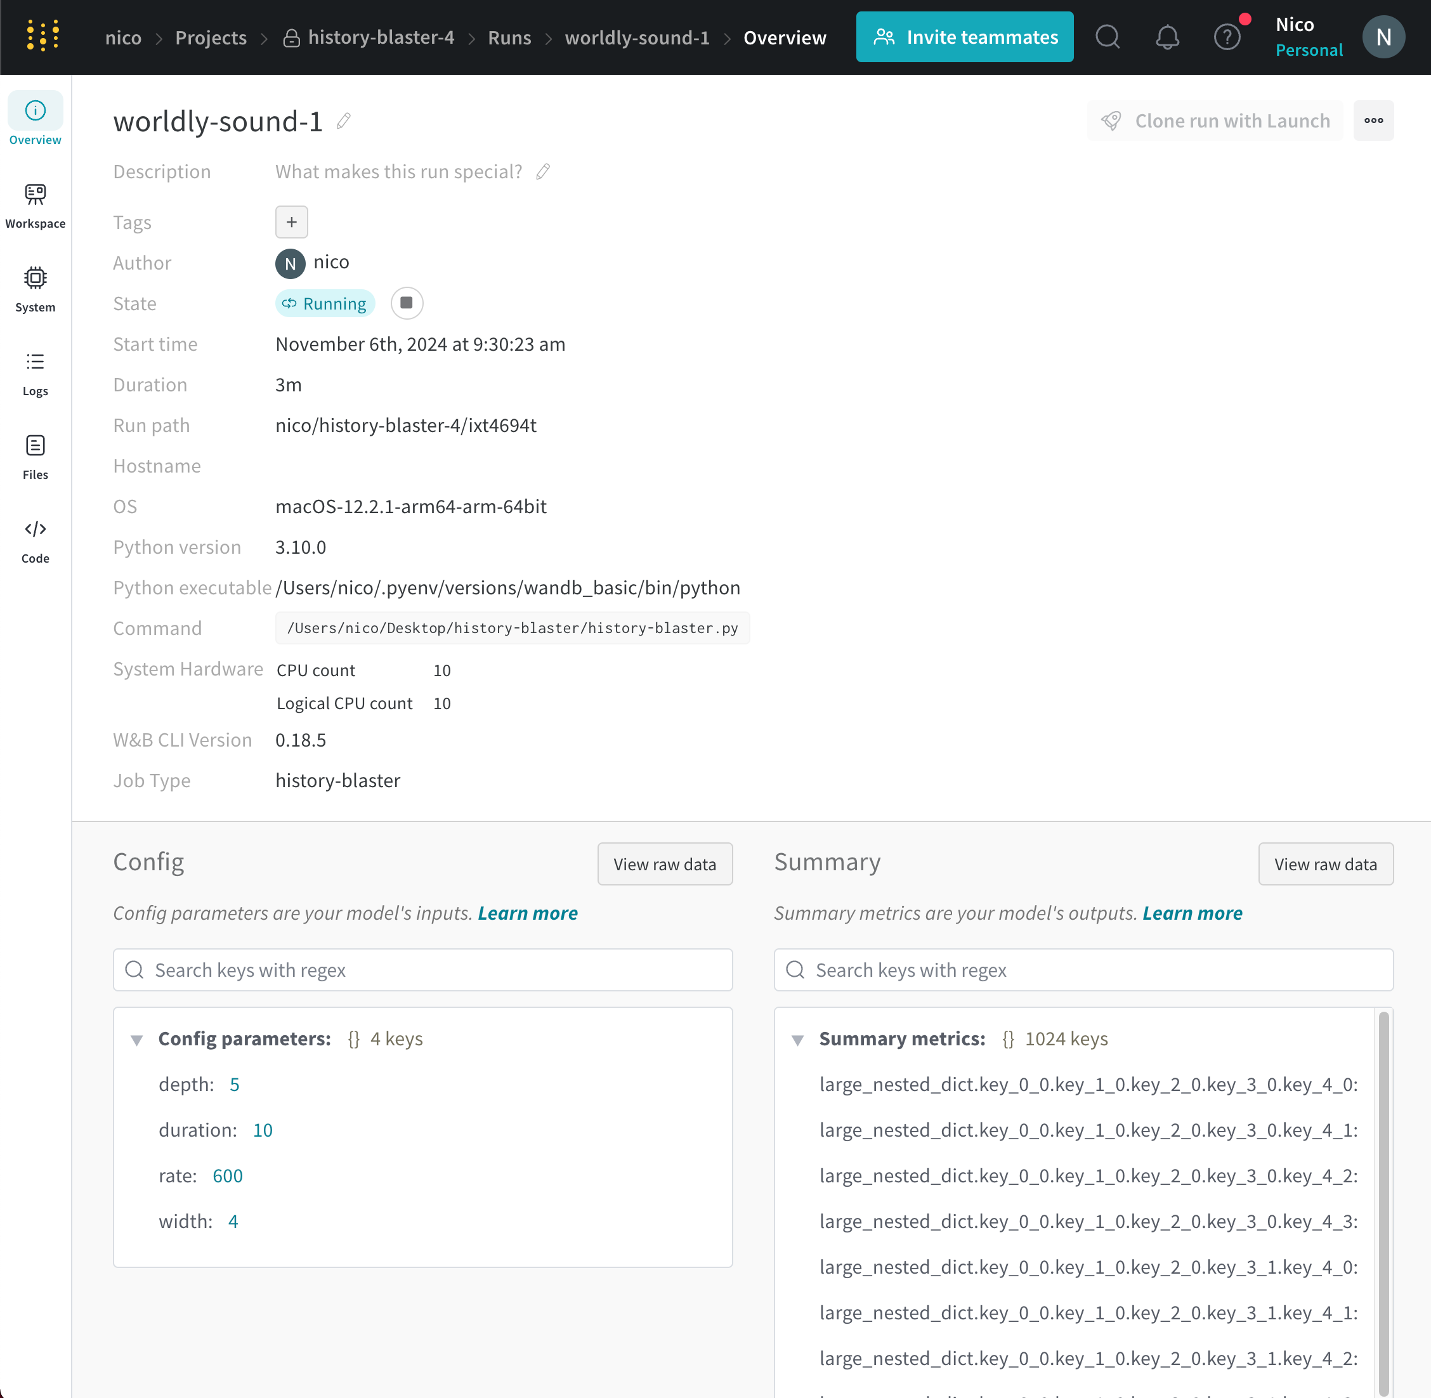Edit the run description pencil icon
Screen dimensions: 1431x1398
542,172
